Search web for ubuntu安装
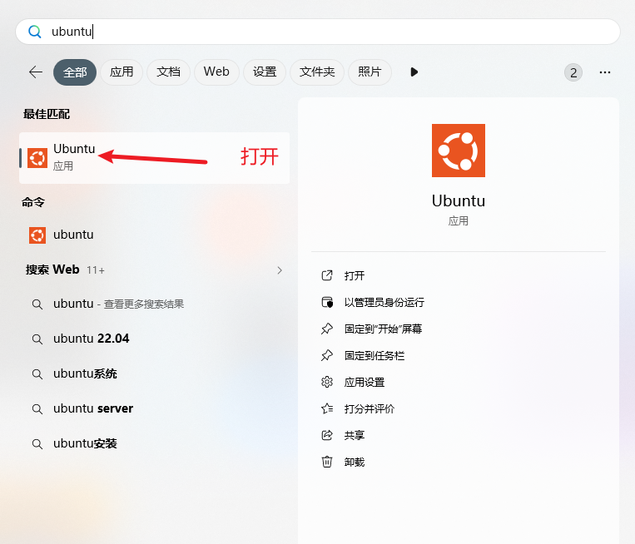The width and height of the screenshot is (635, 544). click(x=154, y=443)
